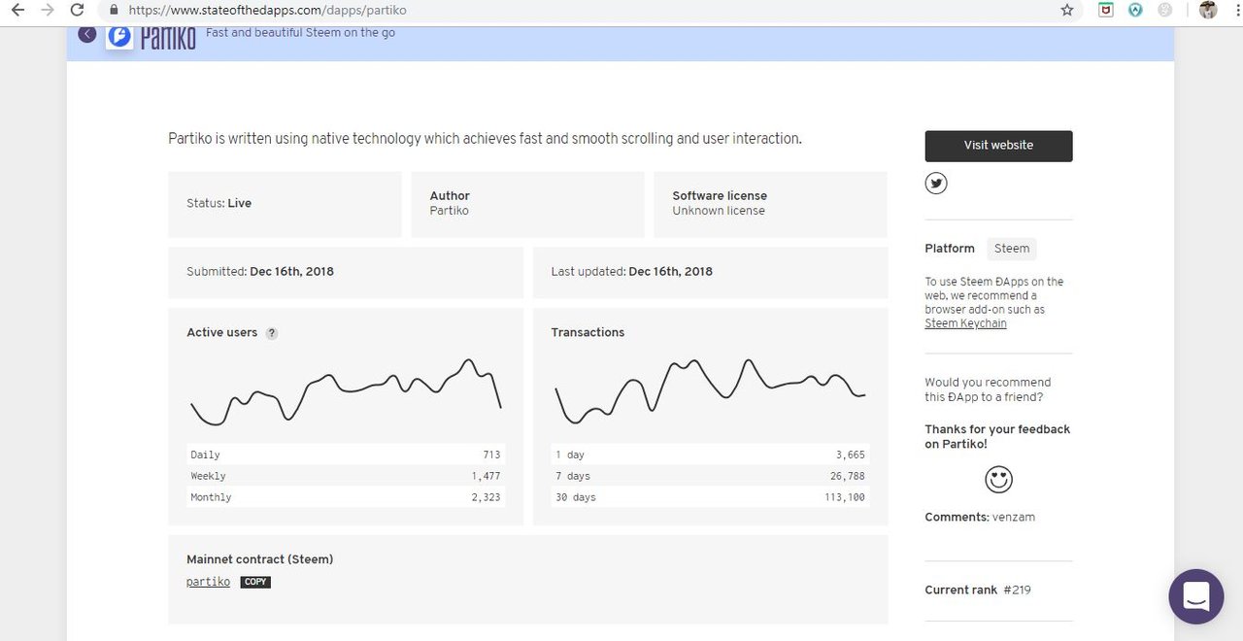Click the Unknown license text
1243x641 pixels.
pos(719,211)
